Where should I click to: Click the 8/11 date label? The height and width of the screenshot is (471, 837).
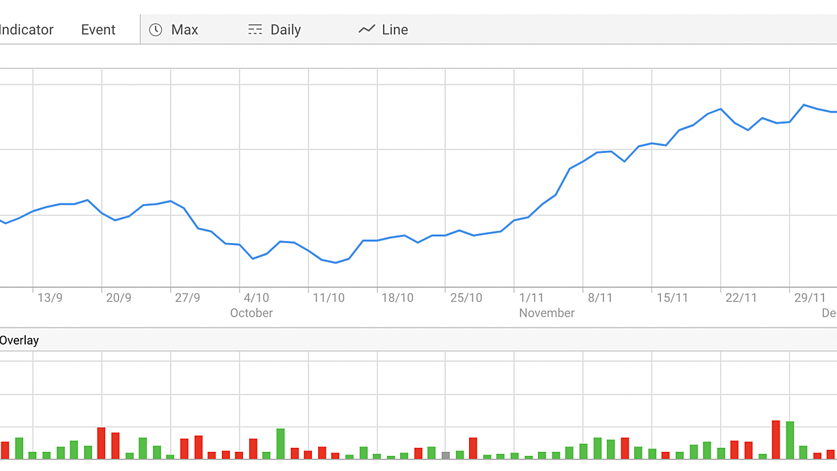click(x=600, y=298)
